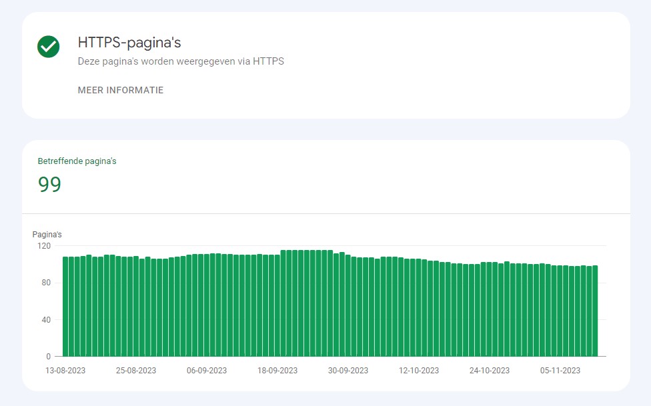This screenshot has width=651, height=406.
Task: Click the green checkmark status icon
Action: (x=48, y=47)
